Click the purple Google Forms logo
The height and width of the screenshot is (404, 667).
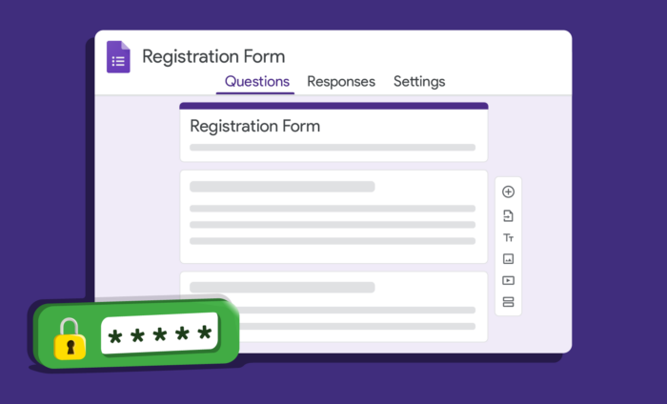click(x=118, y=57)
